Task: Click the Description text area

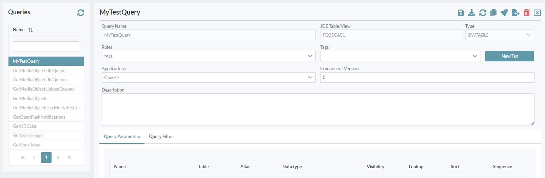Action: [x=318, y=109]
